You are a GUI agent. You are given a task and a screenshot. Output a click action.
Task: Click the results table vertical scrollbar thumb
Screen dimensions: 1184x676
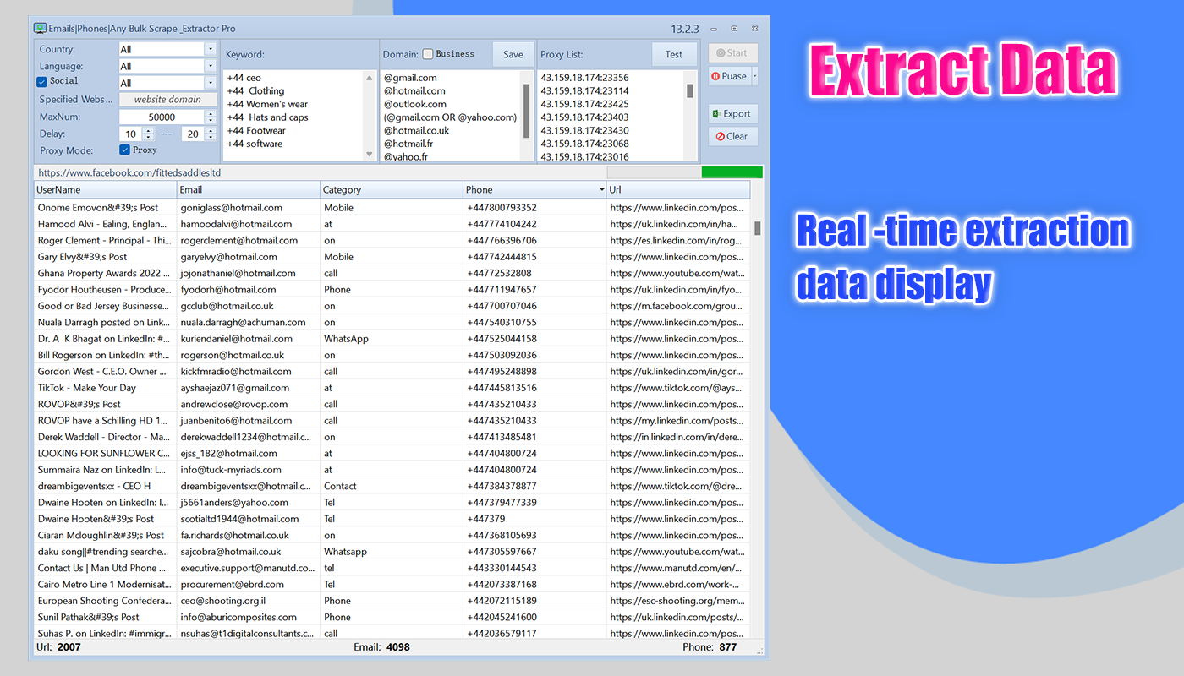[x=758, y=228]
